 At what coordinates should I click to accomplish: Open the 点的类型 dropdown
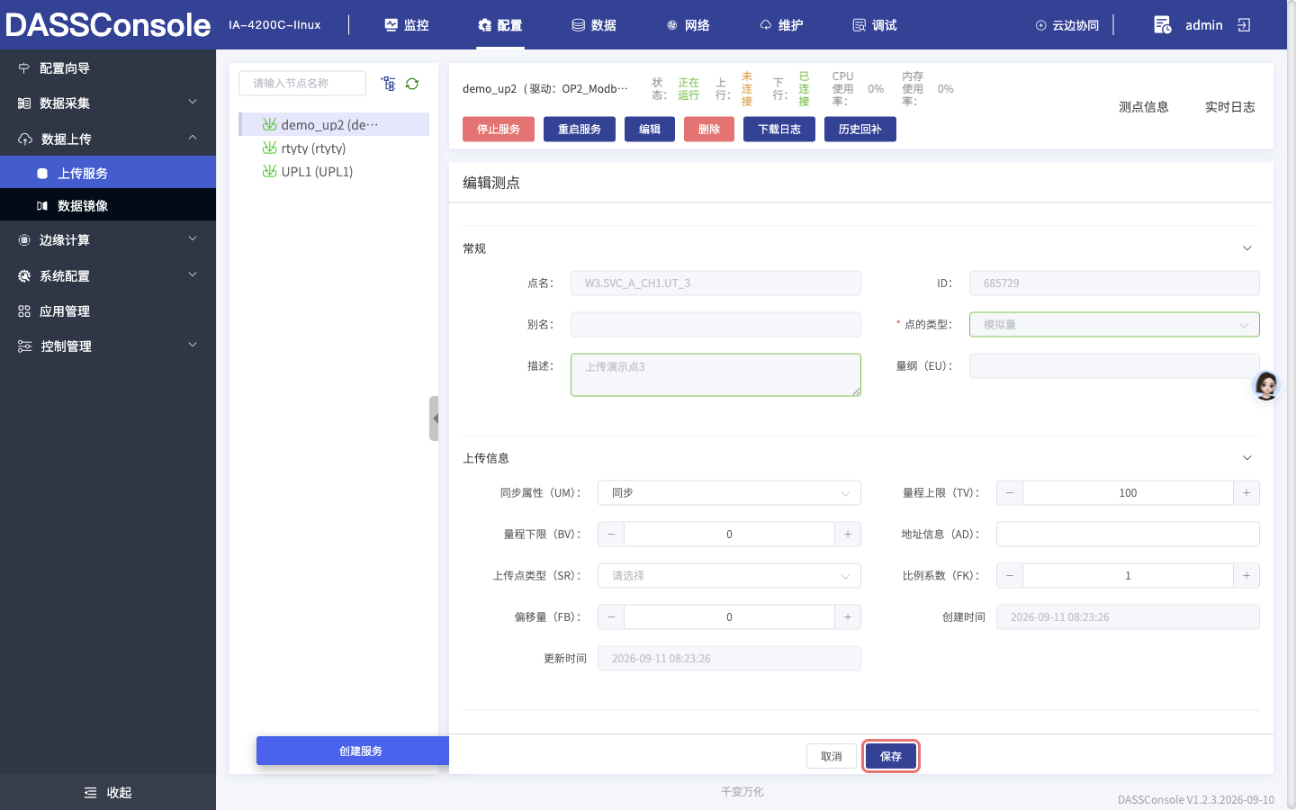click(1114, 325)
